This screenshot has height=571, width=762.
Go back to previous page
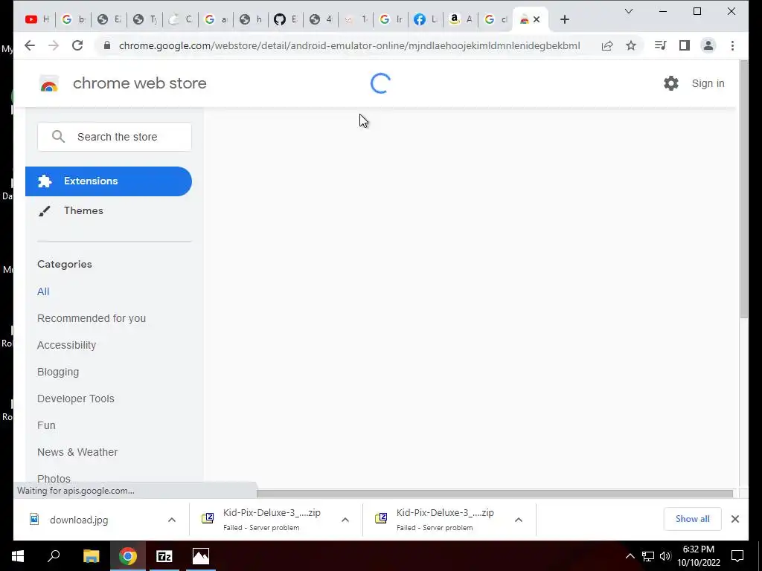tap(30, 45)
